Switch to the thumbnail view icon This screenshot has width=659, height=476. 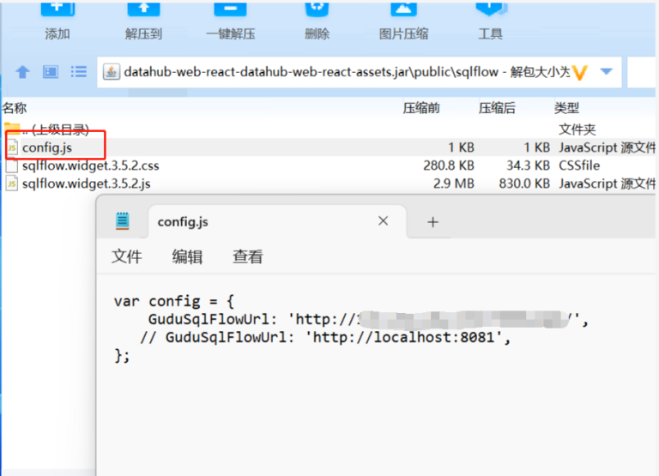(51, 72)
